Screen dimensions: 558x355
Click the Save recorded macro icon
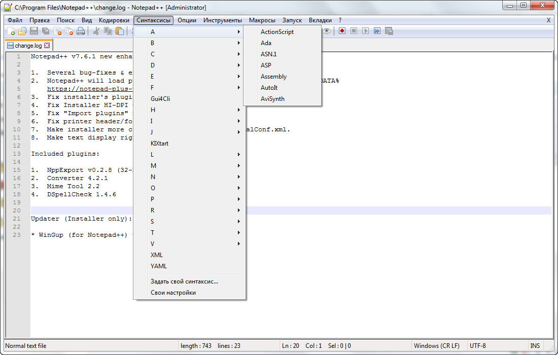389,31
